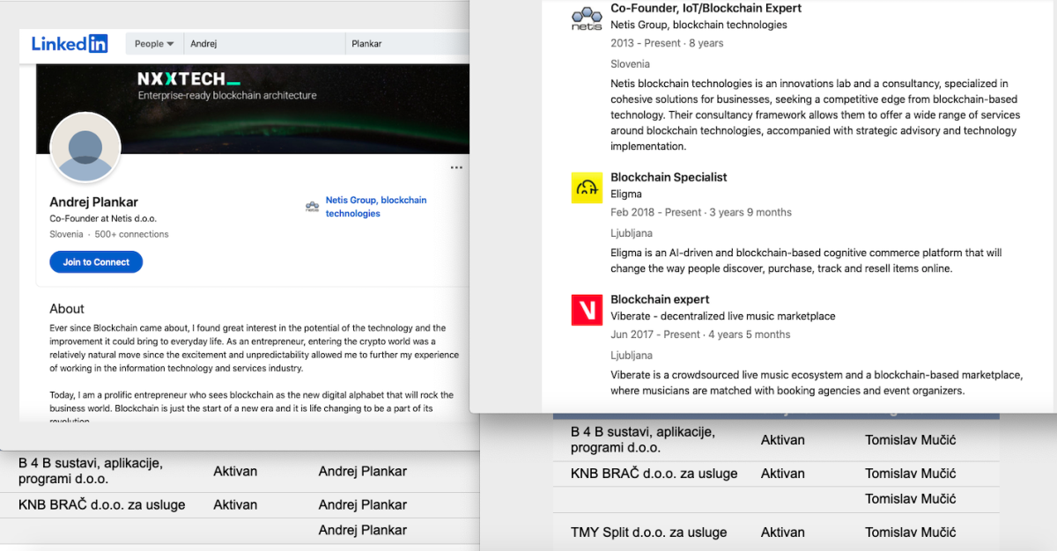1057x551 pixels.
Task: Select the KNB BRAČ row with Tomislav Mučić
Action: pyautogui.click(x=654, y=474)
